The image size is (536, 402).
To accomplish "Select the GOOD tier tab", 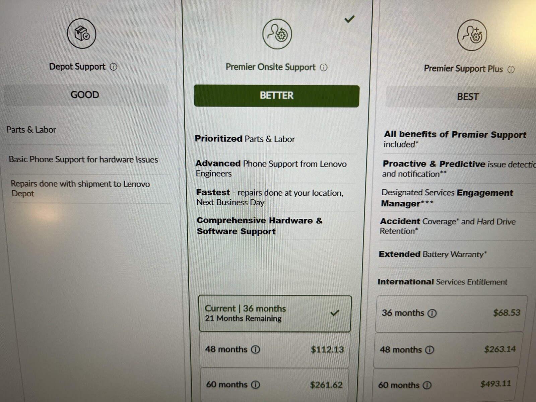I will tap(85, 95).
